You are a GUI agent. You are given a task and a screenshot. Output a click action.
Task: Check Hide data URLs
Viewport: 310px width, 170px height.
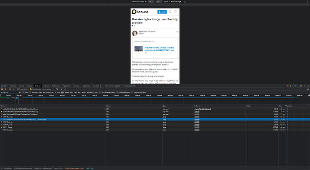click(30, 93)
